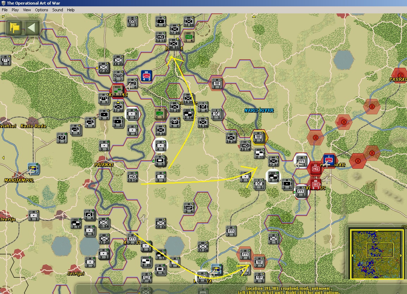
Task: Select the green HQ unit labeled 1 4
Action: [x=189, y=37]
